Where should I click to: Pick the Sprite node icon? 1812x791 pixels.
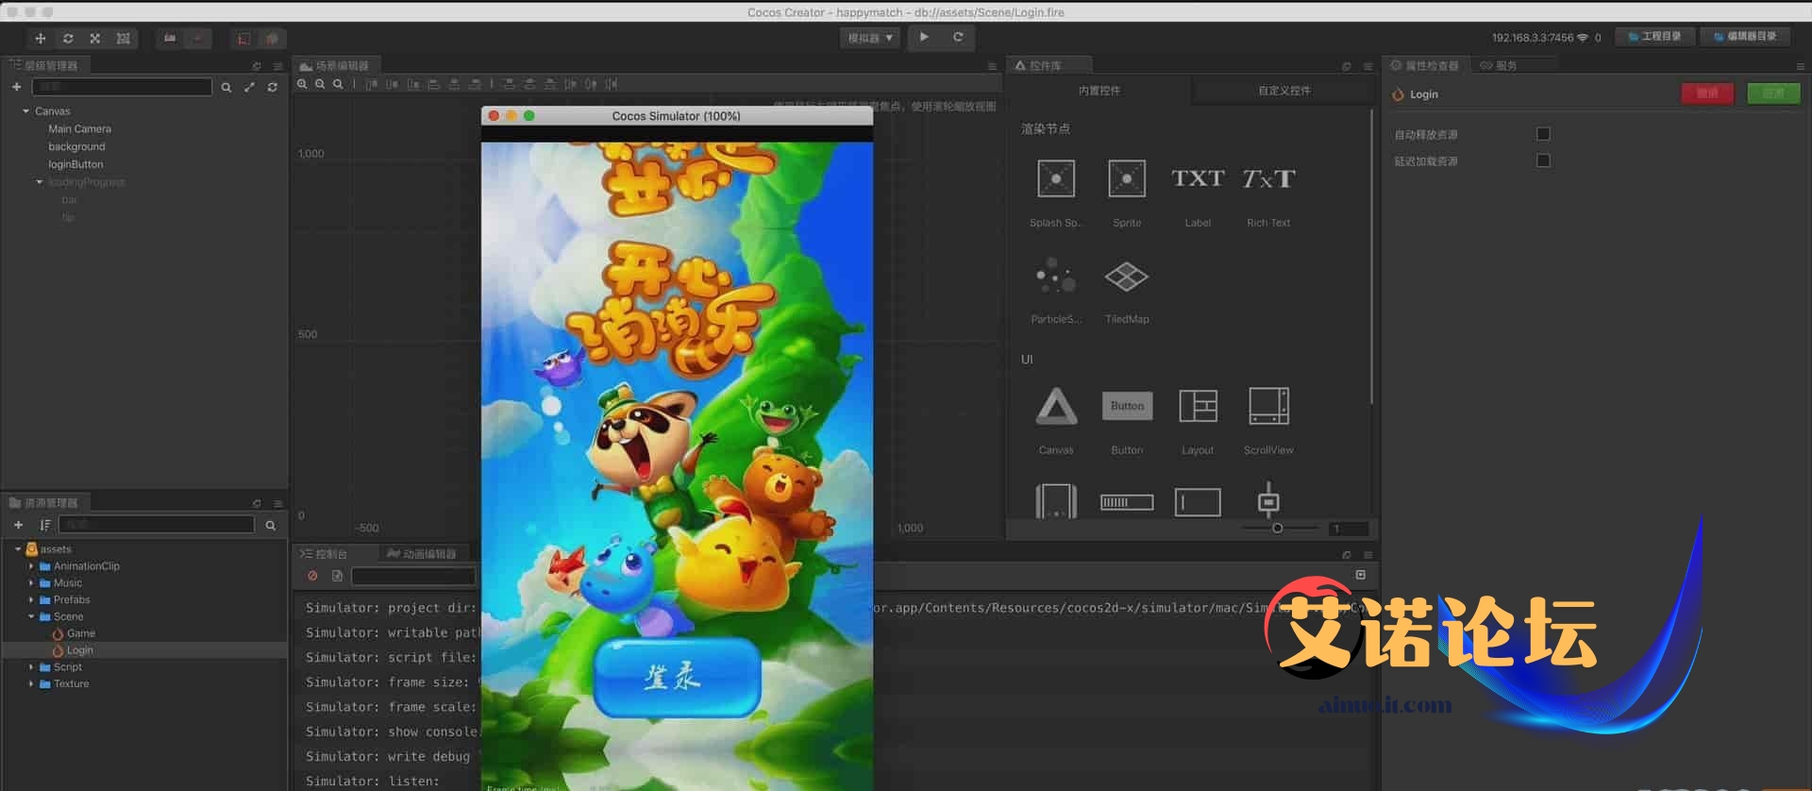1127,178
